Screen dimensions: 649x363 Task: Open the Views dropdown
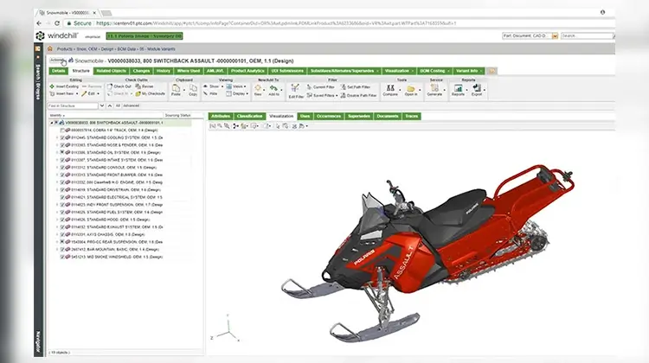[x=245, y=86]
